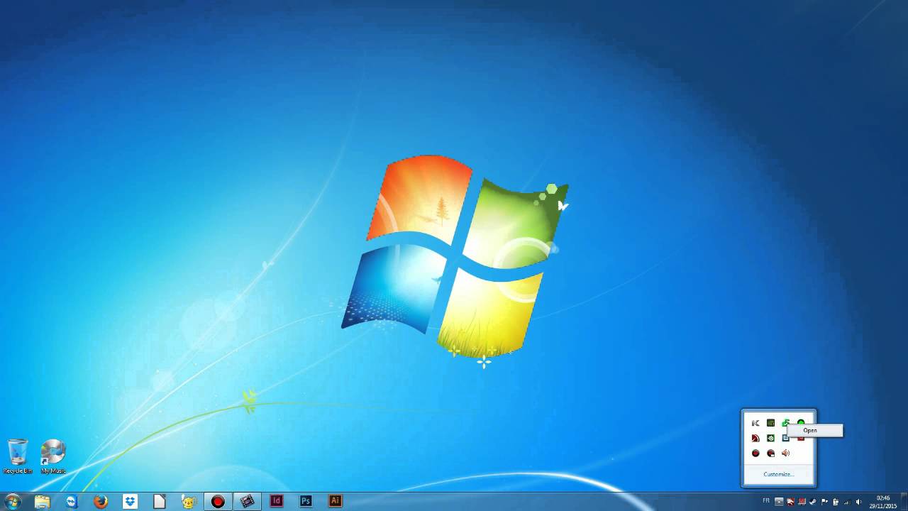Open Firefox from the taskbar
Image resolution: width=908 pixels, height=511 pixels.
point(101,501)
